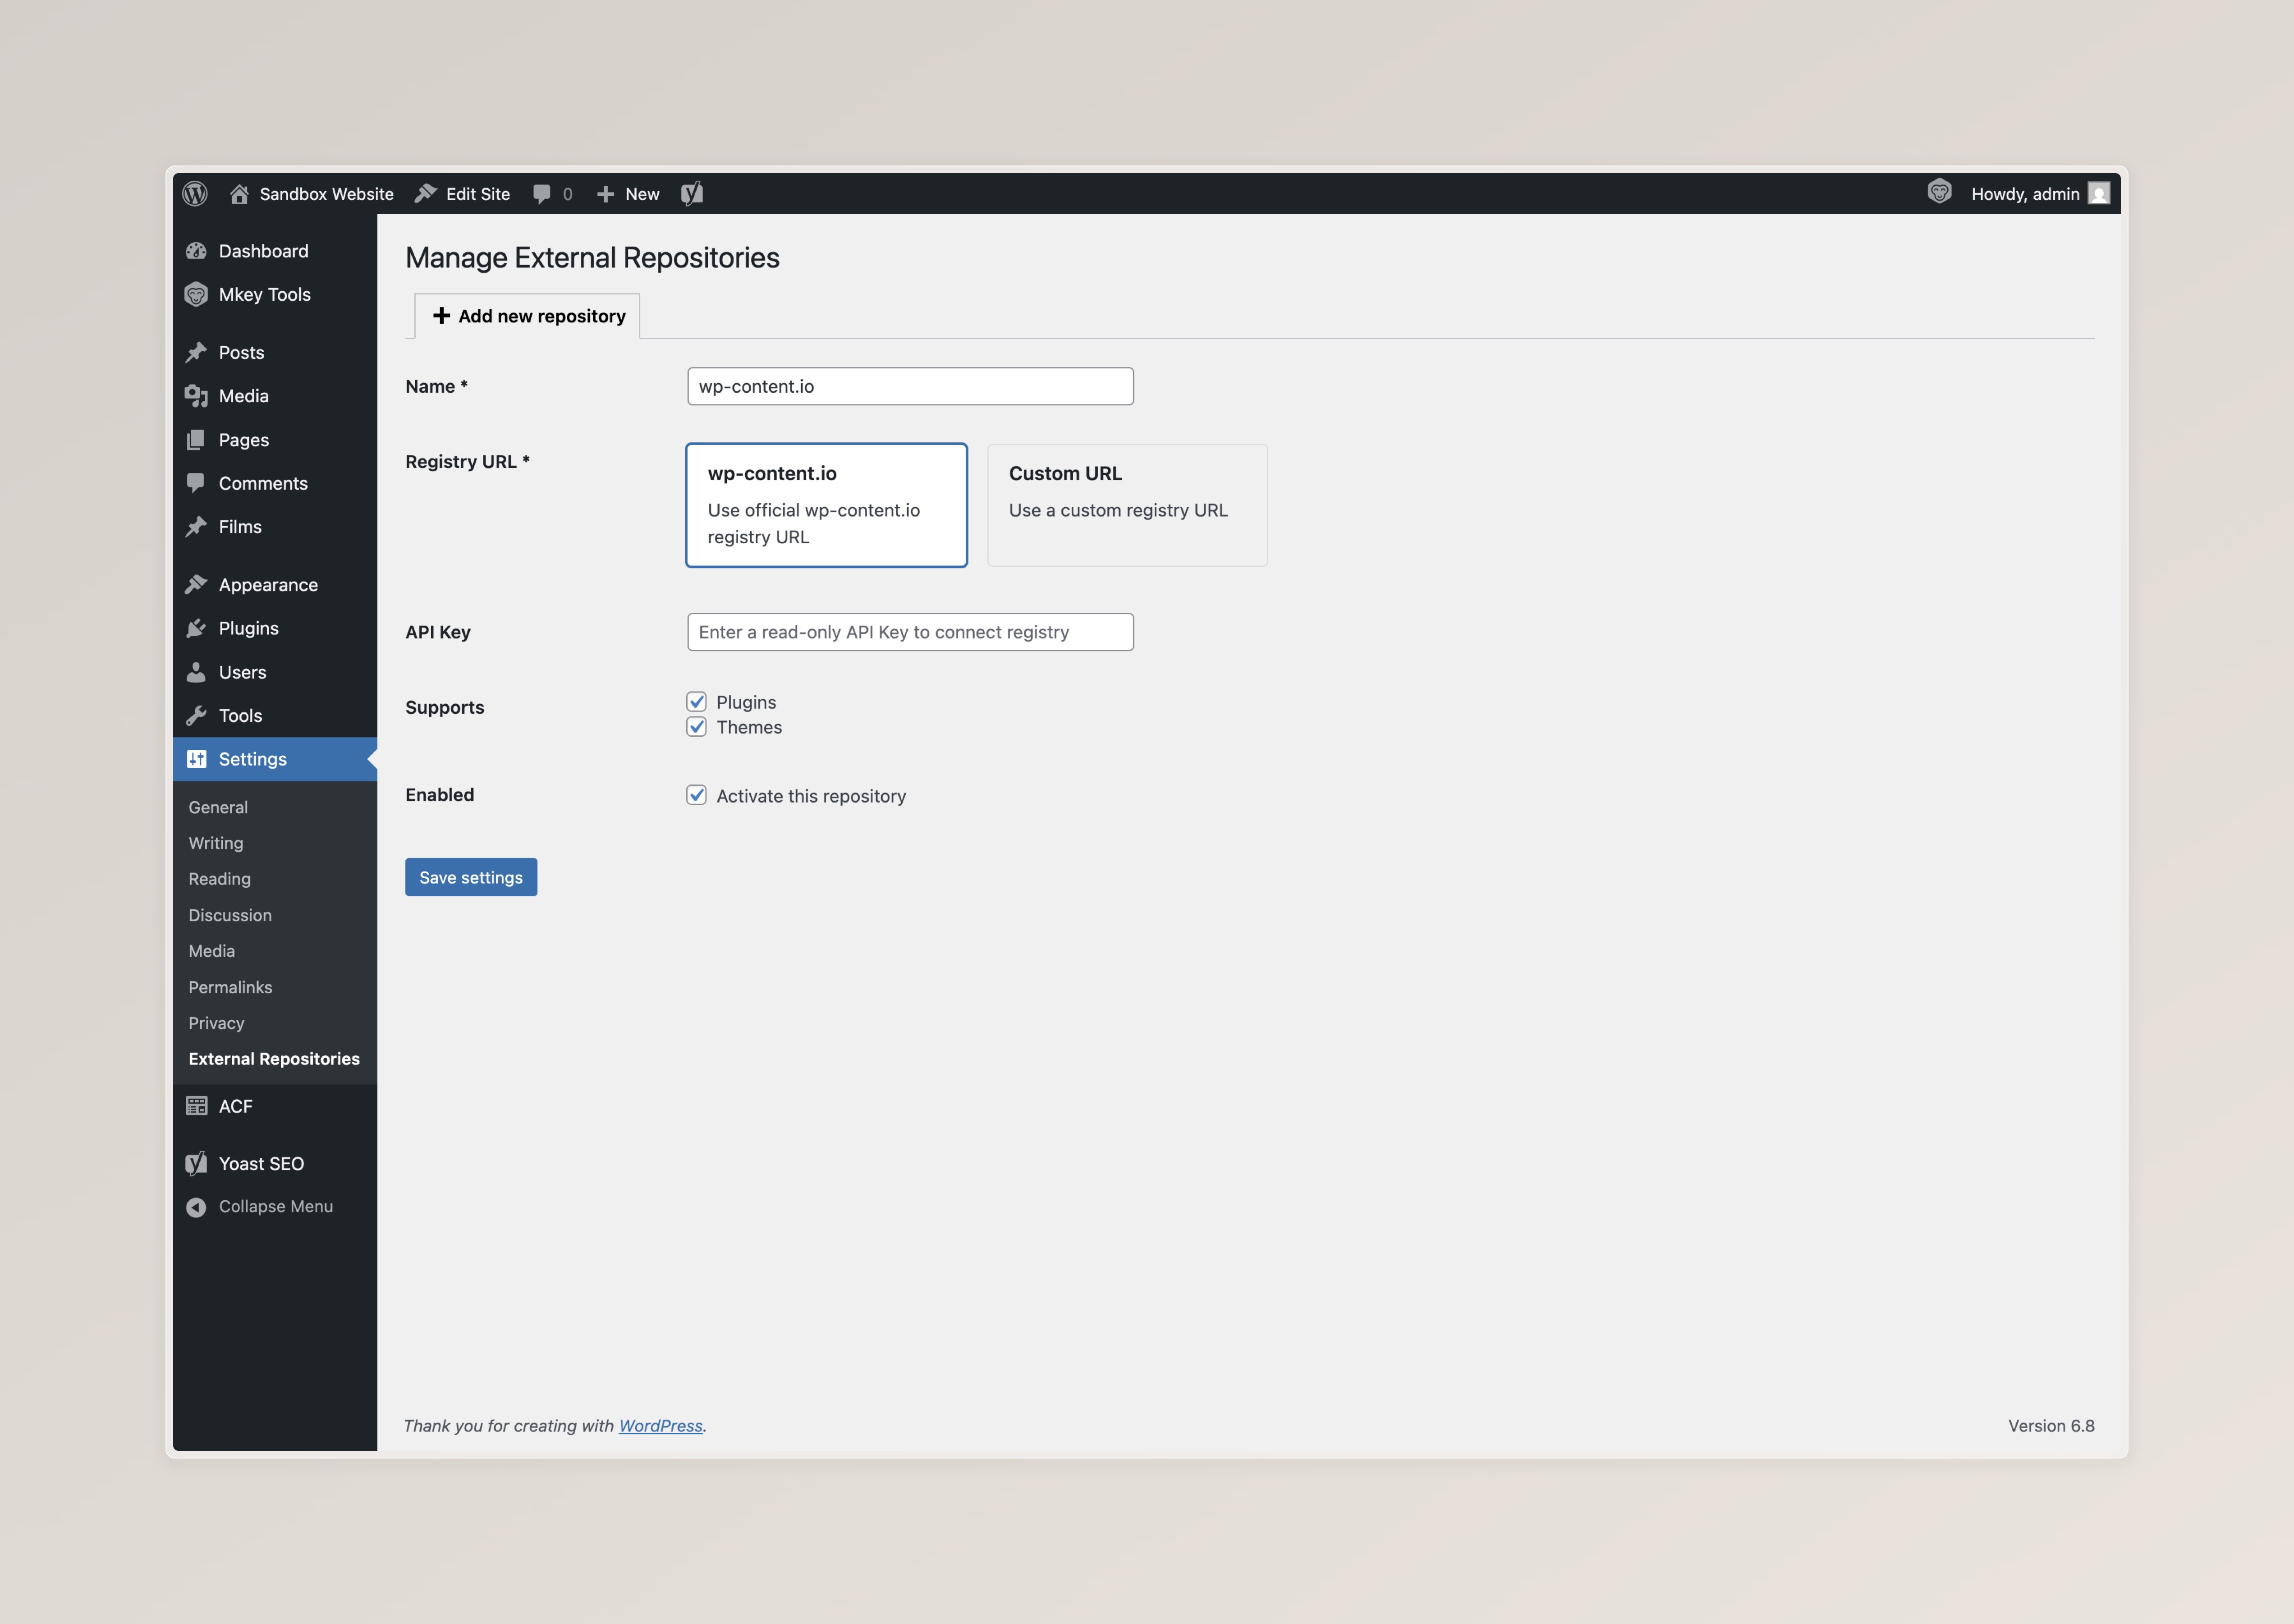Open the admin user avatar
Image resolution: width=2294 pixels, height=1624 pixels.
(x=2099, y=194)
